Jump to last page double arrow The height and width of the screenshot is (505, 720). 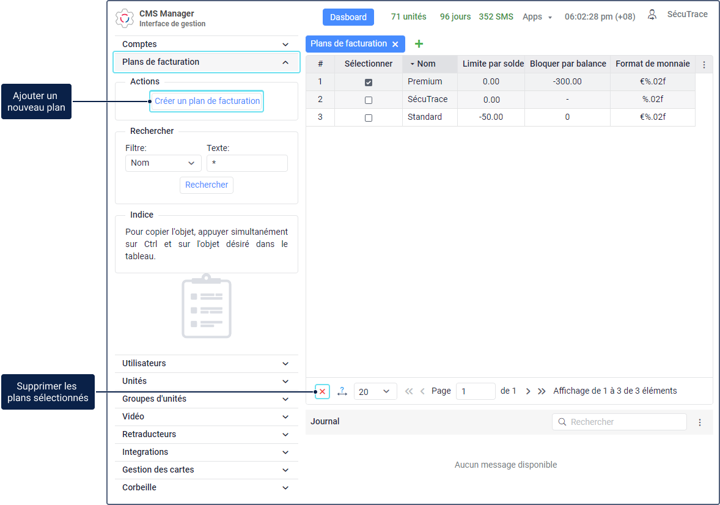click(x=542, y=391)
